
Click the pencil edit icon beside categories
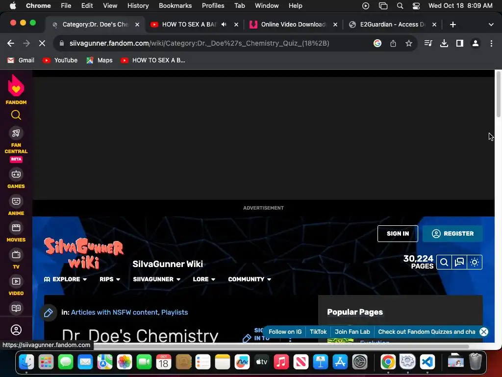point(49,313)
